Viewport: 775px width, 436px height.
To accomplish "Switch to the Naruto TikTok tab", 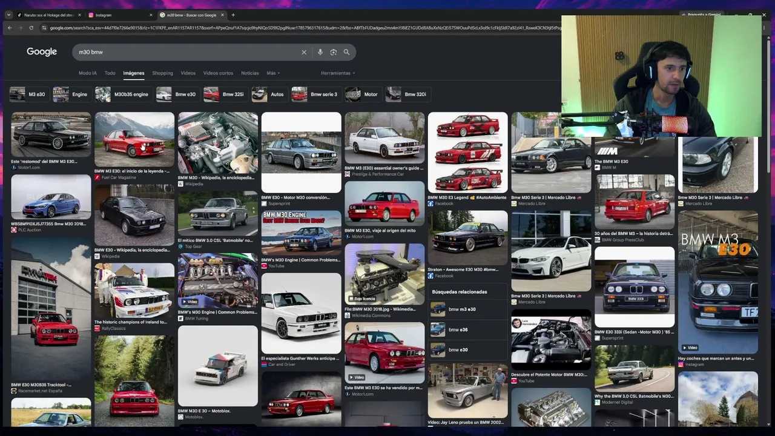I will 47,15.
